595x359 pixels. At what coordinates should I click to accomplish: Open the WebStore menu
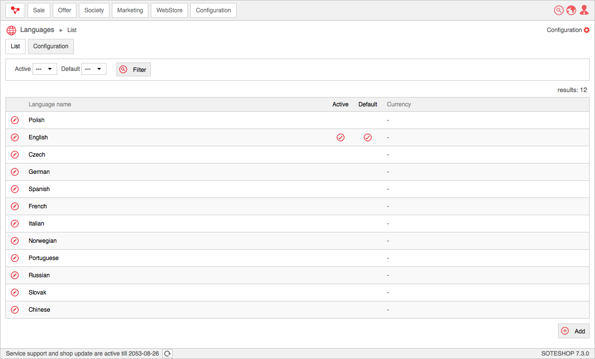tap(170, 10)
